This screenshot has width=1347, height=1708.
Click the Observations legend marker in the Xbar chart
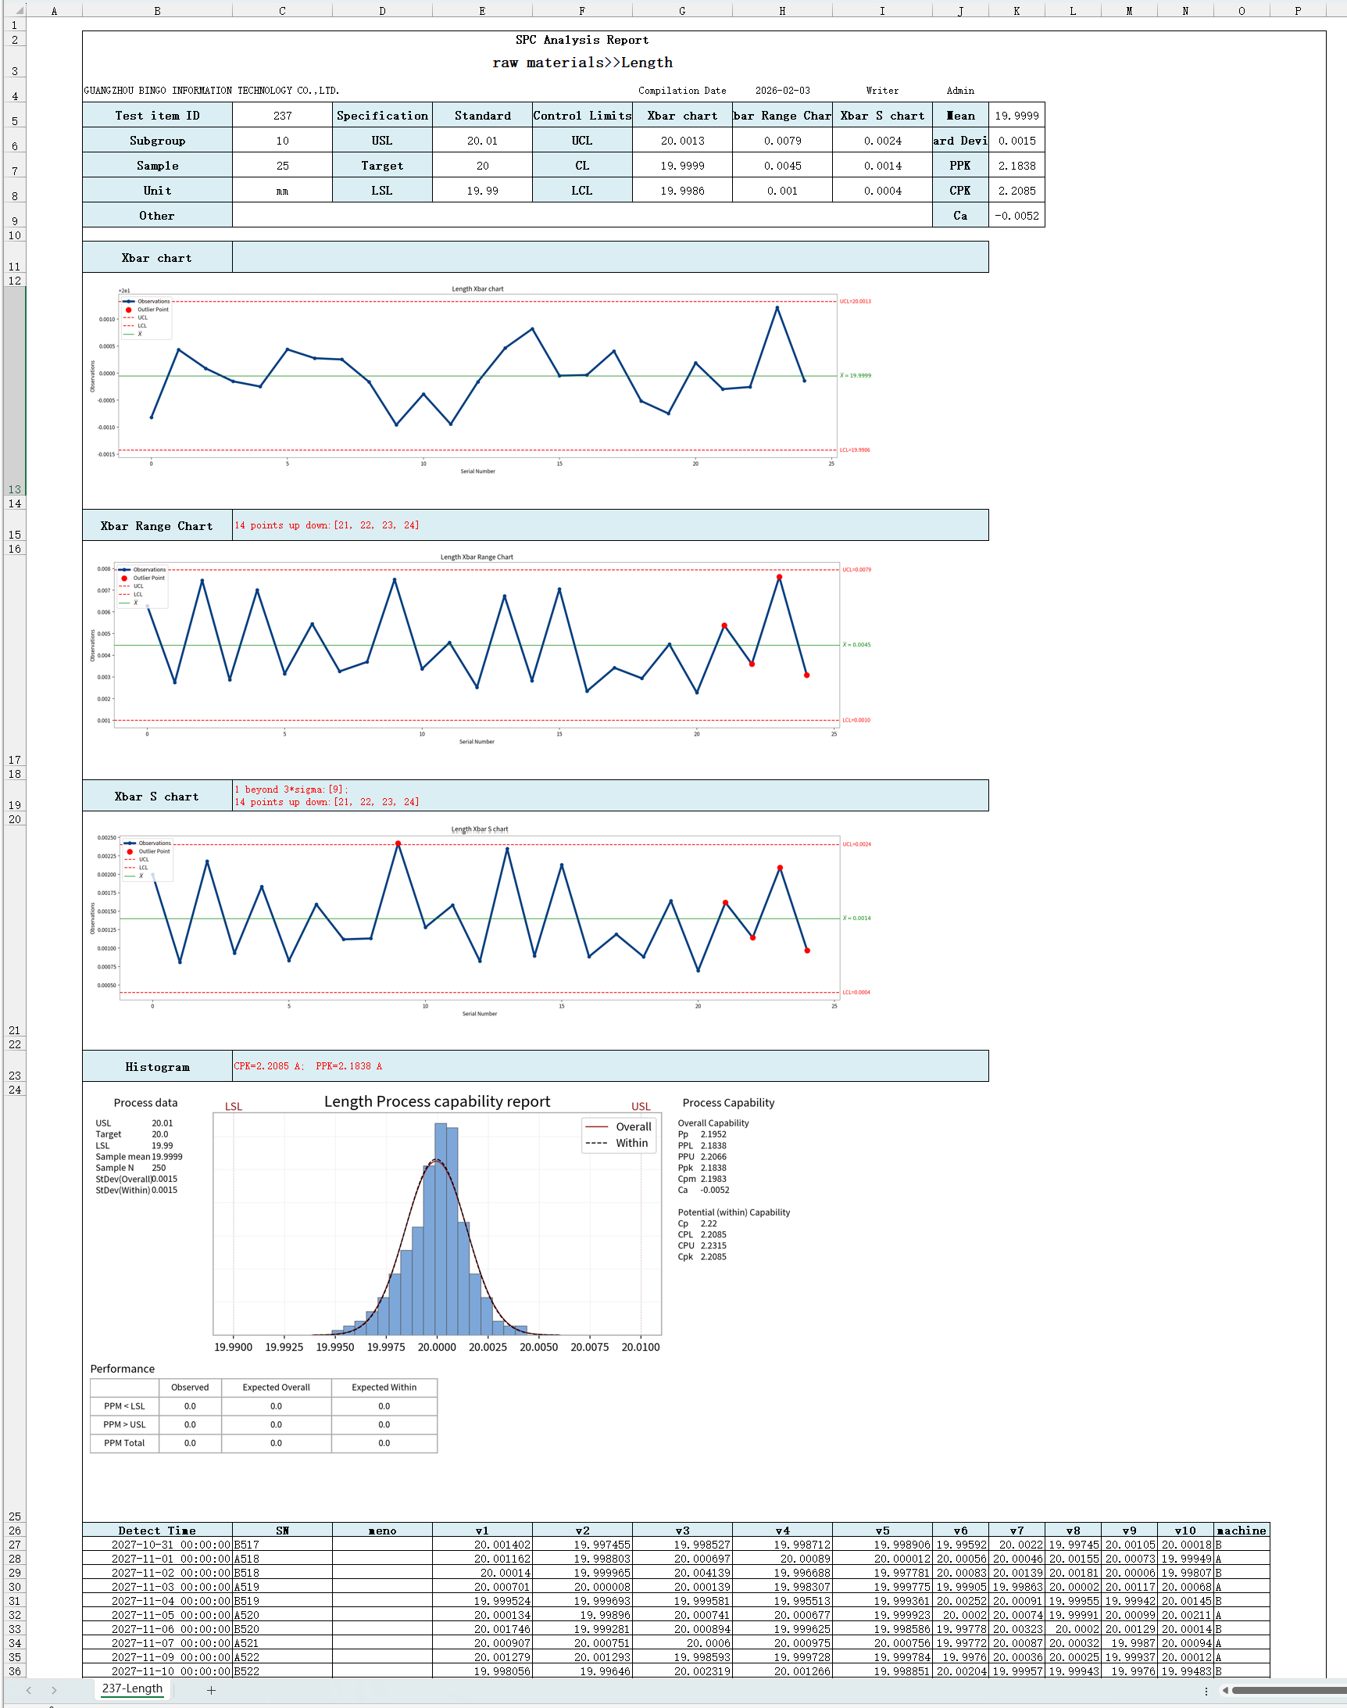pyautogui.click(x=131, y=301)
